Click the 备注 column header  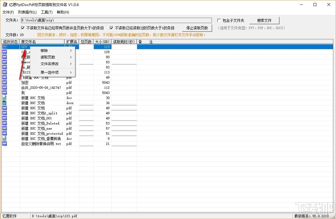[x=235, y=42]
